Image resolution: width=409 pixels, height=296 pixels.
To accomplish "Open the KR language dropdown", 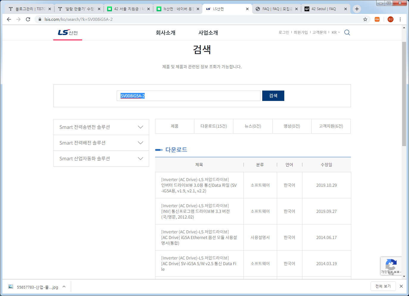I will click(335, 32).
